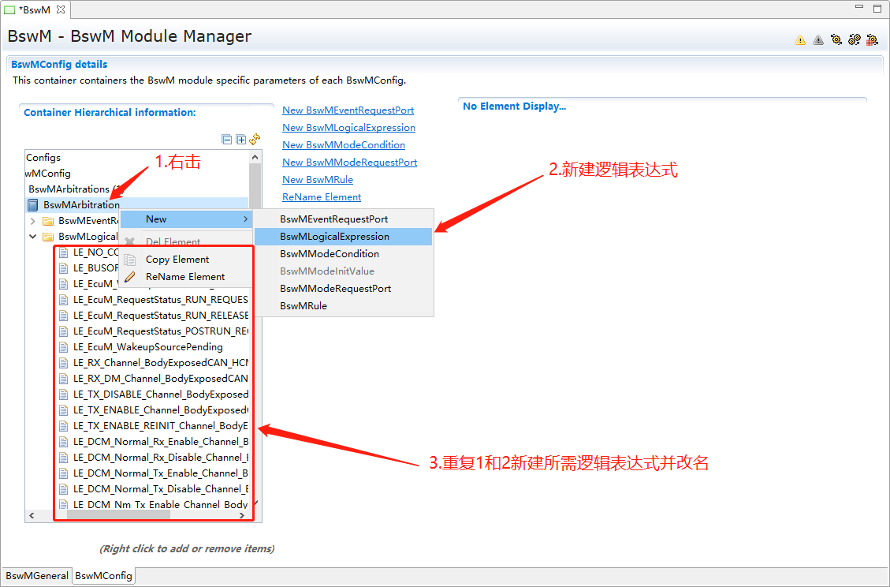This screenshot has height=587, width=890.
Task: Click the double gears toolbar icon
Action: (855, 39)
